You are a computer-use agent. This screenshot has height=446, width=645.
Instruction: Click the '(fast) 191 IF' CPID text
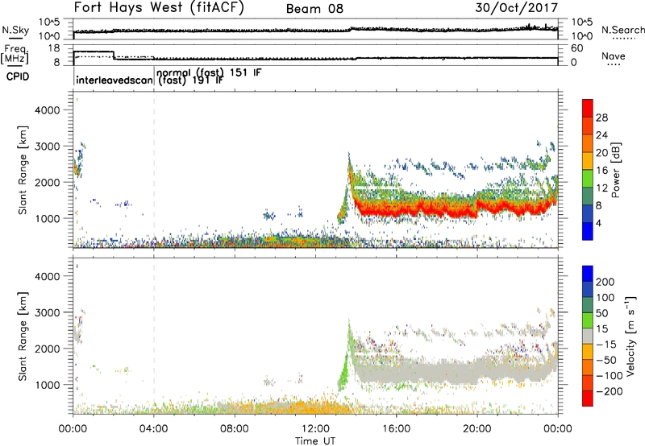pos(191,81)
